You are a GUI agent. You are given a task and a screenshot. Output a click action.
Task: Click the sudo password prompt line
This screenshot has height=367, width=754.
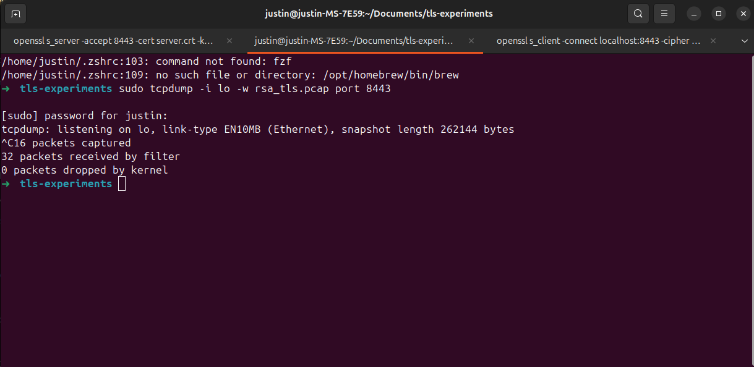(85, 116)
